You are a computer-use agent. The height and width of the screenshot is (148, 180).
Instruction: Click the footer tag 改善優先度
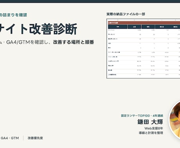pyautogui.click(x=35, y=138)
